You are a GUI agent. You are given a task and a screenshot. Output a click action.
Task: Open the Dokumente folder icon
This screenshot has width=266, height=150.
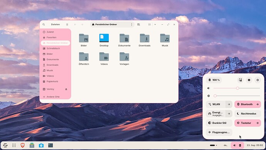tap(125, 38)
